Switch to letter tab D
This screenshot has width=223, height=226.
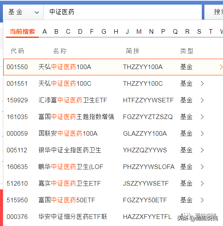[80, 32]
